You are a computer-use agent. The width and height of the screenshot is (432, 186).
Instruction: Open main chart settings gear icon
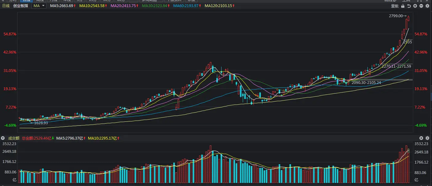tap(427, 6)
